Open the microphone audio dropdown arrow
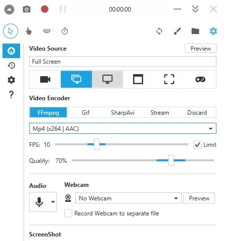Screen dimensions: 231x241 53,202
